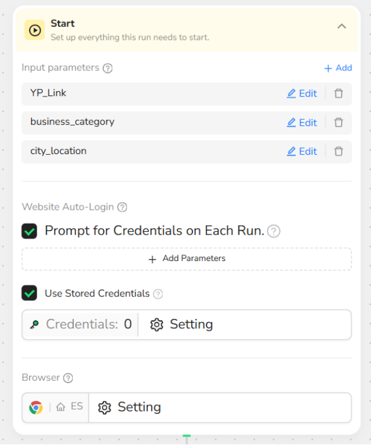Click the Add Parameters button
This screenshot has width=371, height=445.
186,259
